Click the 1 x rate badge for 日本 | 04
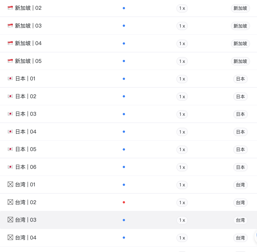This screenshot has height=252, width=257. pyautogui.click(x=182, y=132)
